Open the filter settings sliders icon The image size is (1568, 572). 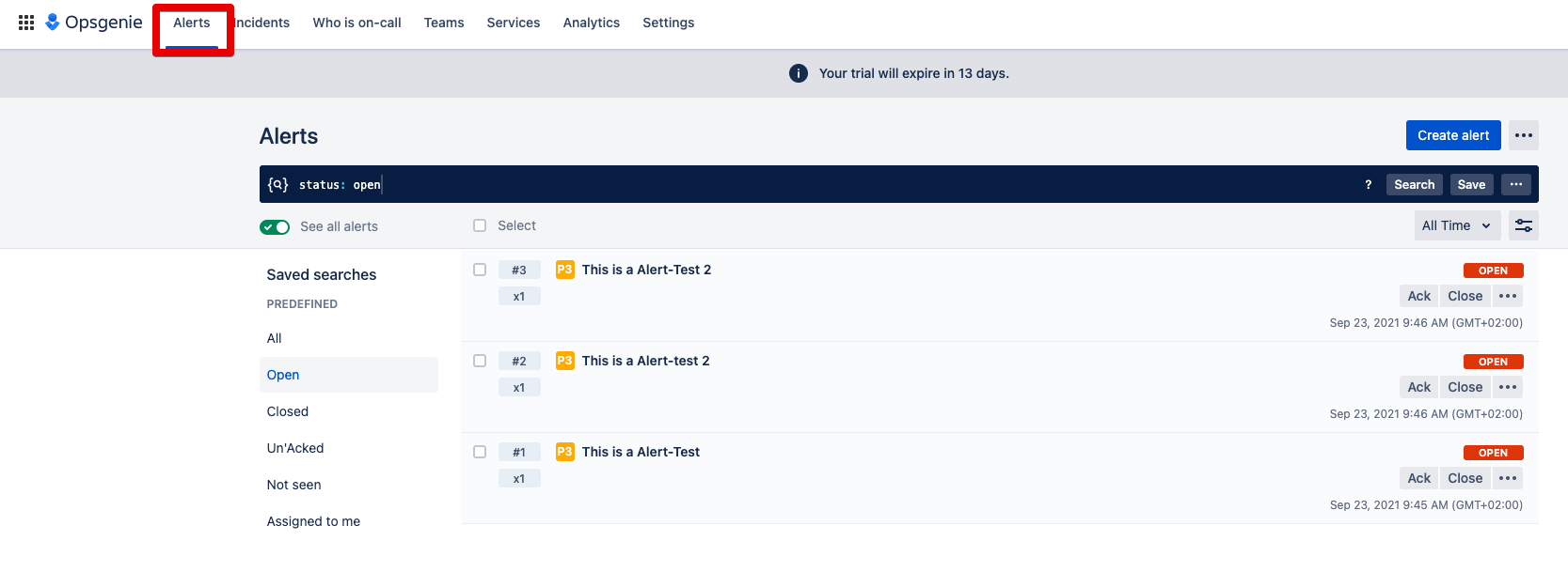click(x=1523, y=225)
